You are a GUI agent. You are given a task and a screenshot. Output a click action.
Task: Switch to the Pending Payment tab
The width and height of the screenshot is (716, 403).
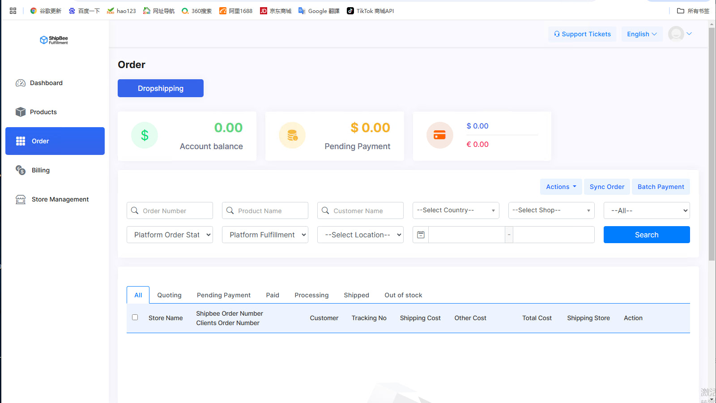(224, 295)
